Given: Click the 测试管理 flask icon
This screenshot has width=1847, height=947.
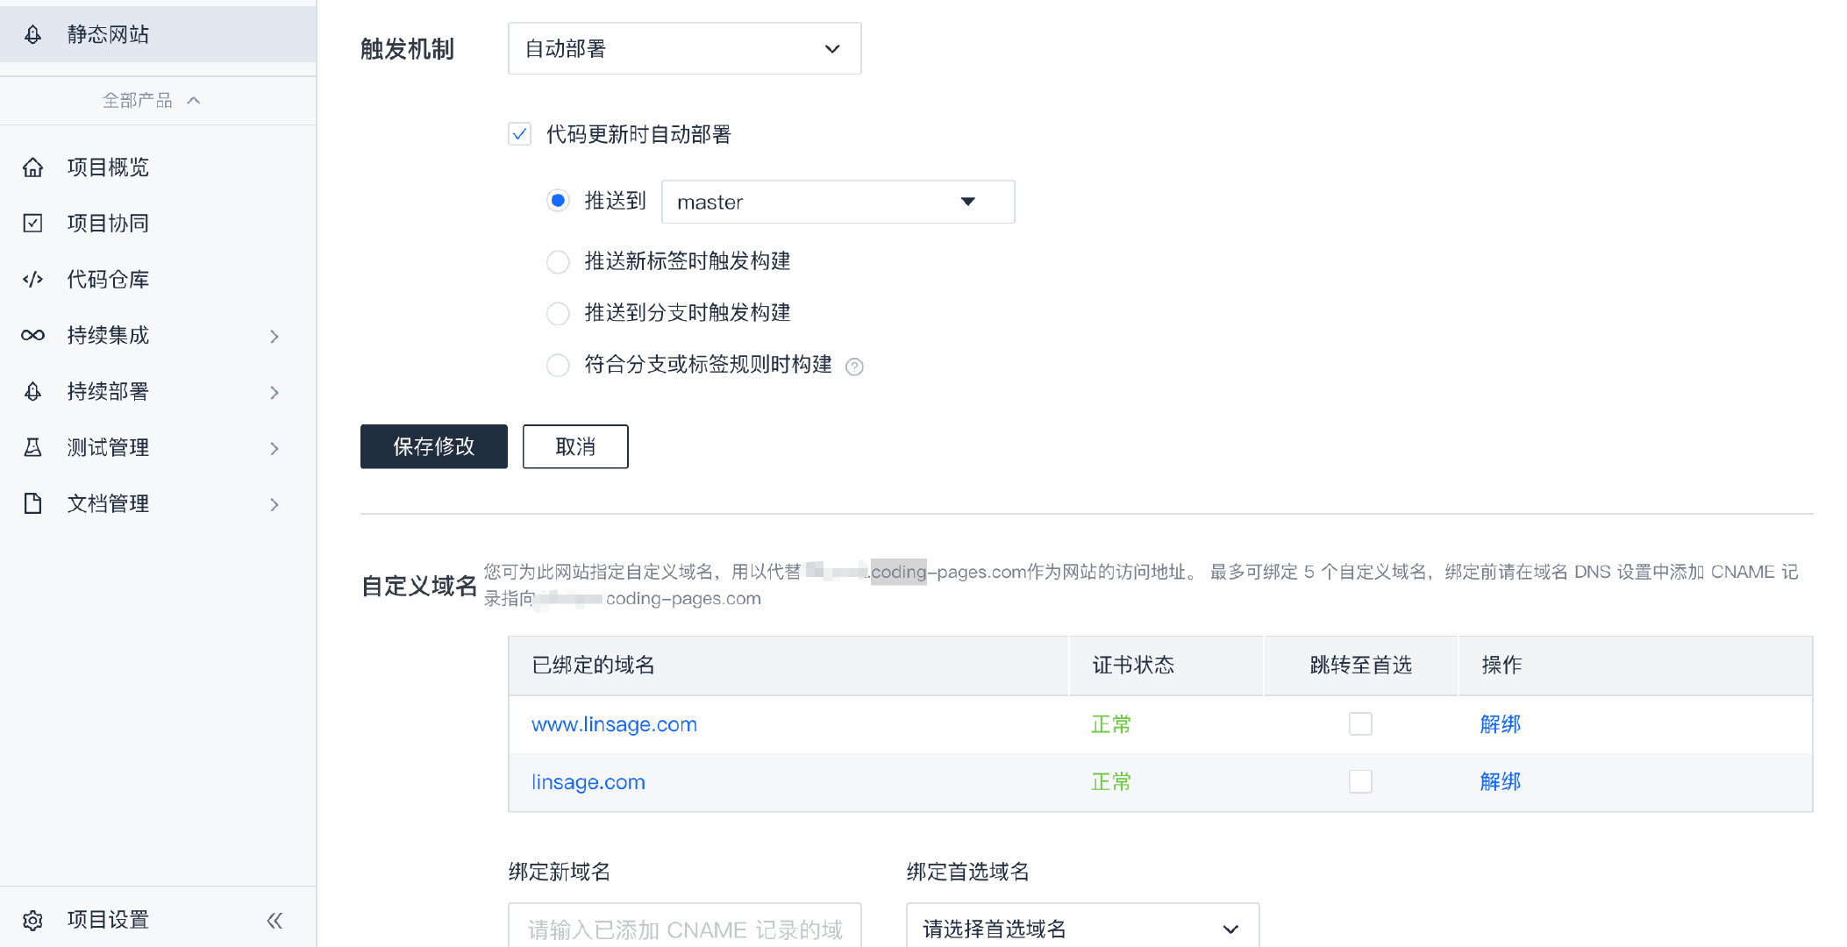Looking at the screenshot, I should (x=32, y=448).
